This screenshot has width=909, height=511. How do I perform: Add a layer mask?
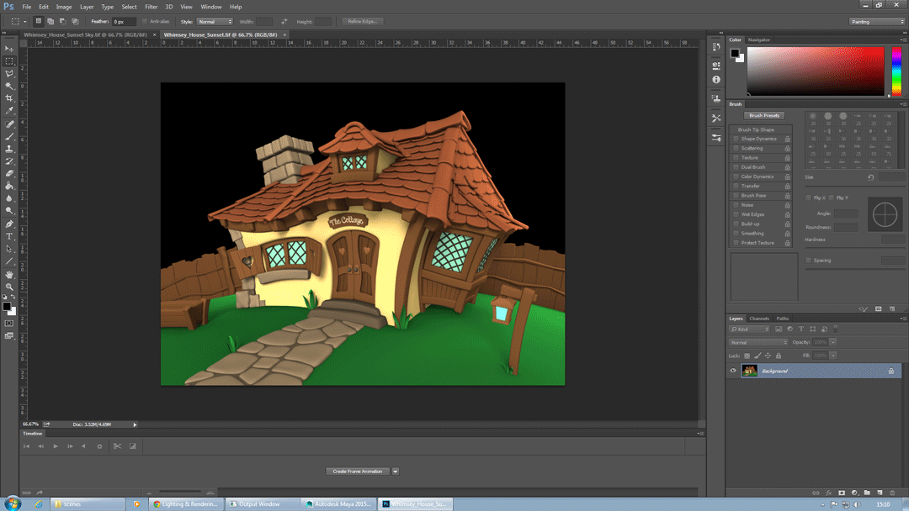coord(841,493)
